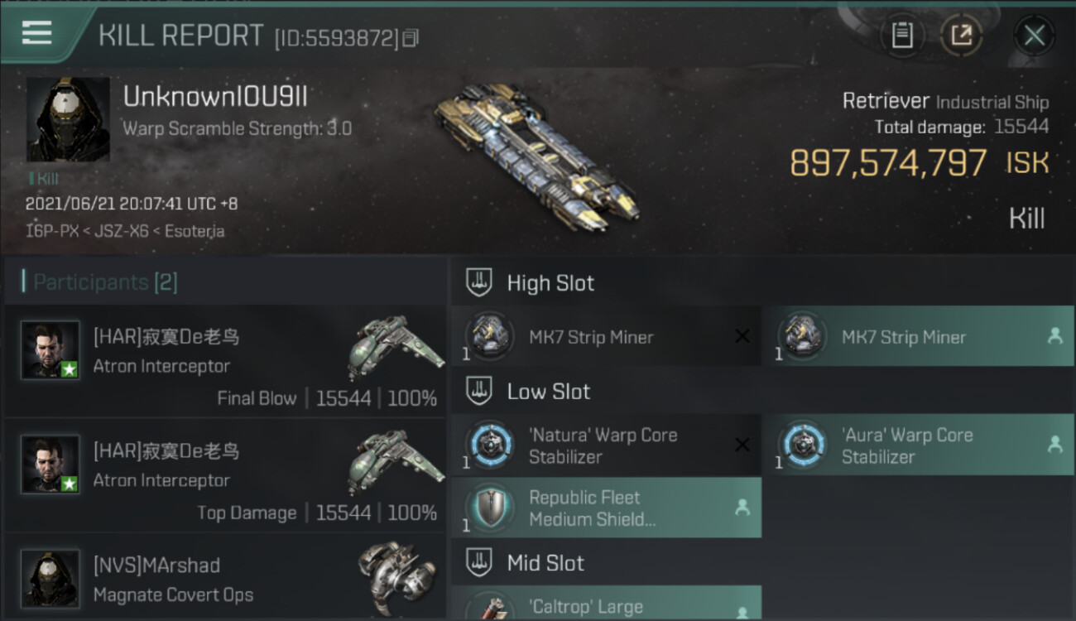Close the kill report window

coord(1034,35)
